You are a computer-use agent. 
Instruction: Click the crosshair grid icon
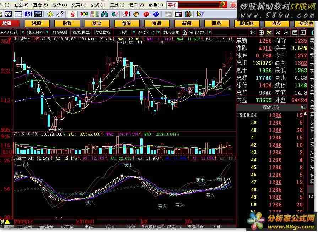261,32
